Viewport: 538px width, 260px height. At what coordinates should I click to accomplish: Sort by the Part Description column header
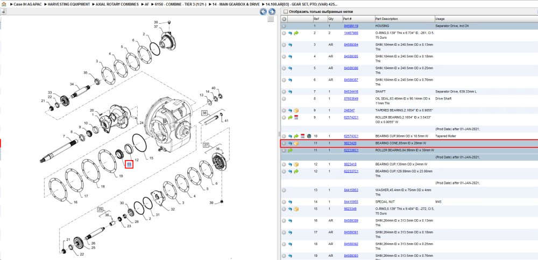(404, 19)
